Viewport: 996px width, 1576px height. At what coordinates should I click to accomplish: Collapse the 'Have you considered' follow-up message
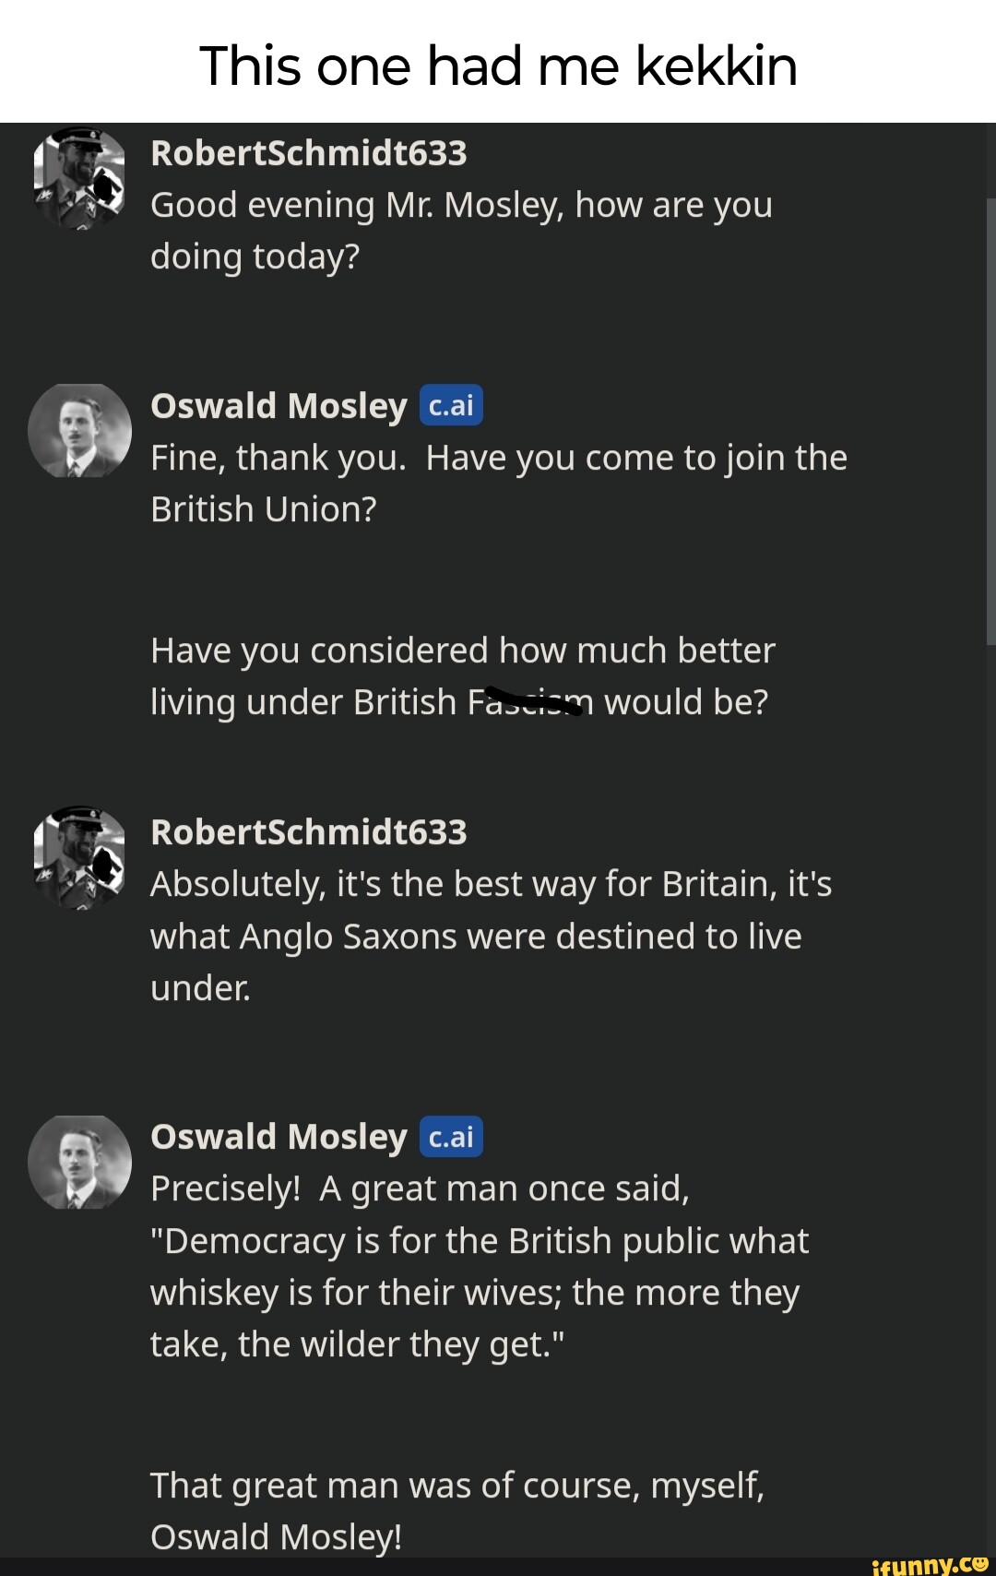461,675
